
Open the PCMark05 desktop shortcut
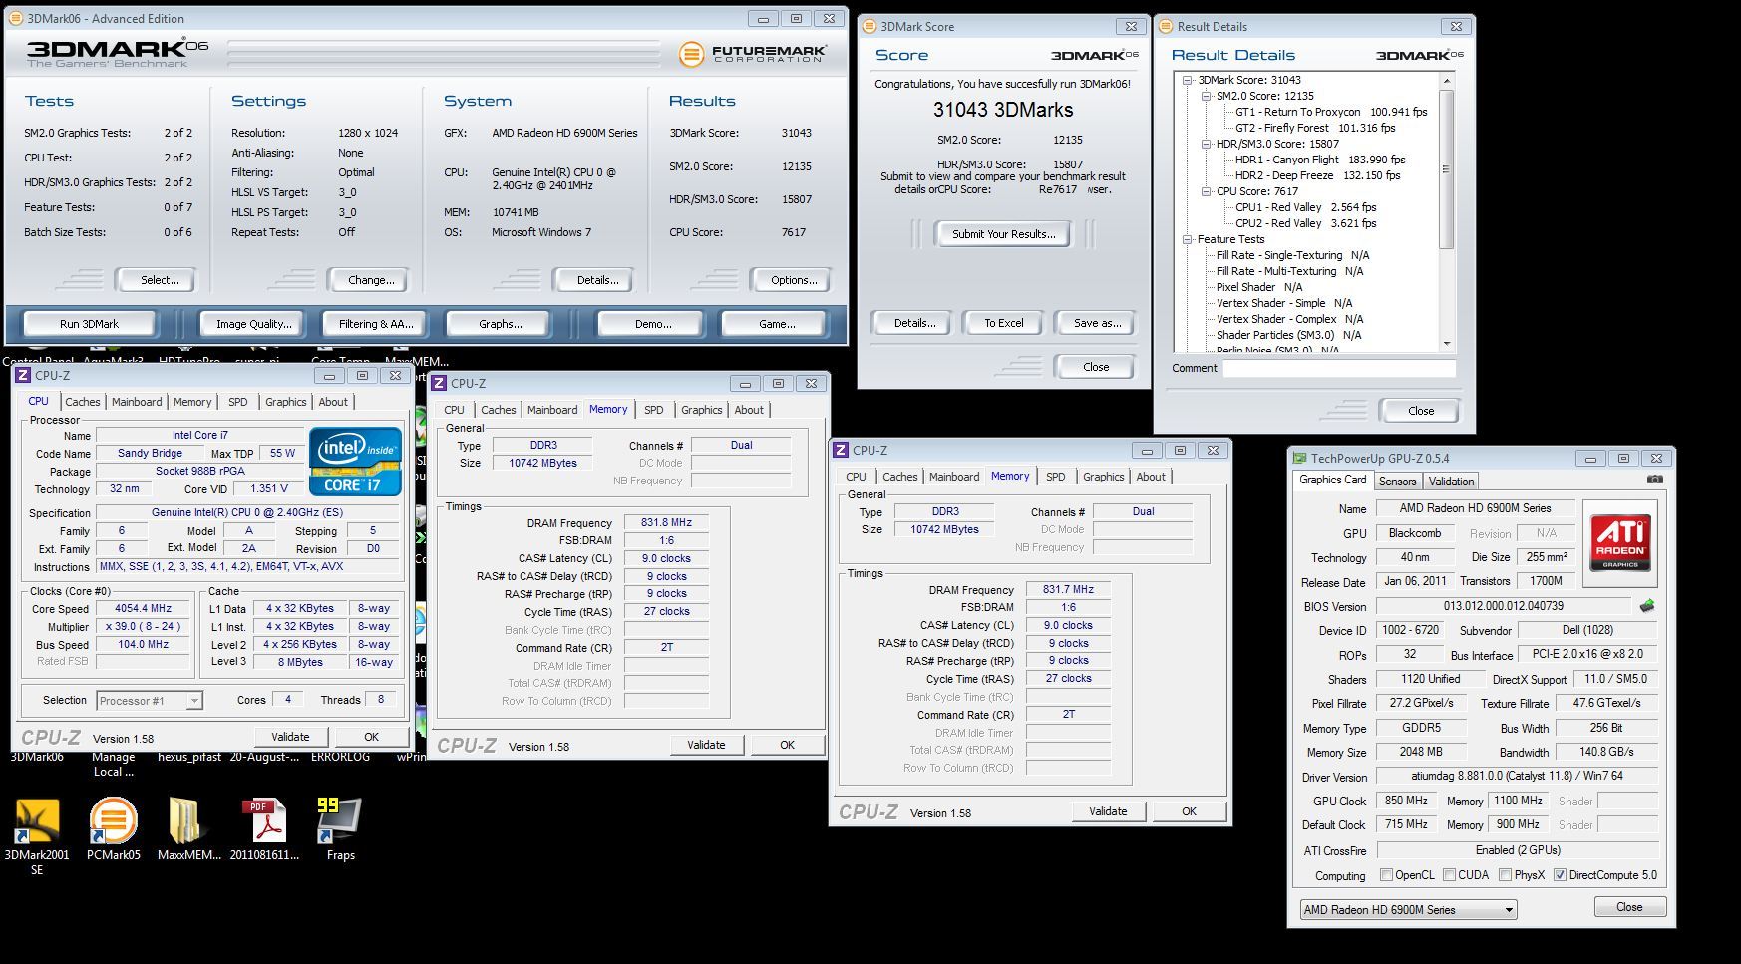pyautogui.click(x=113, y=829)
